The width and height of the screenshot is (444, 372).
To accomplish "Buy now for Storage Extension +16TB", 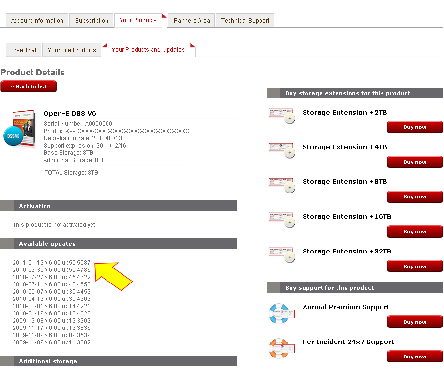I will [x=415, y=231].
